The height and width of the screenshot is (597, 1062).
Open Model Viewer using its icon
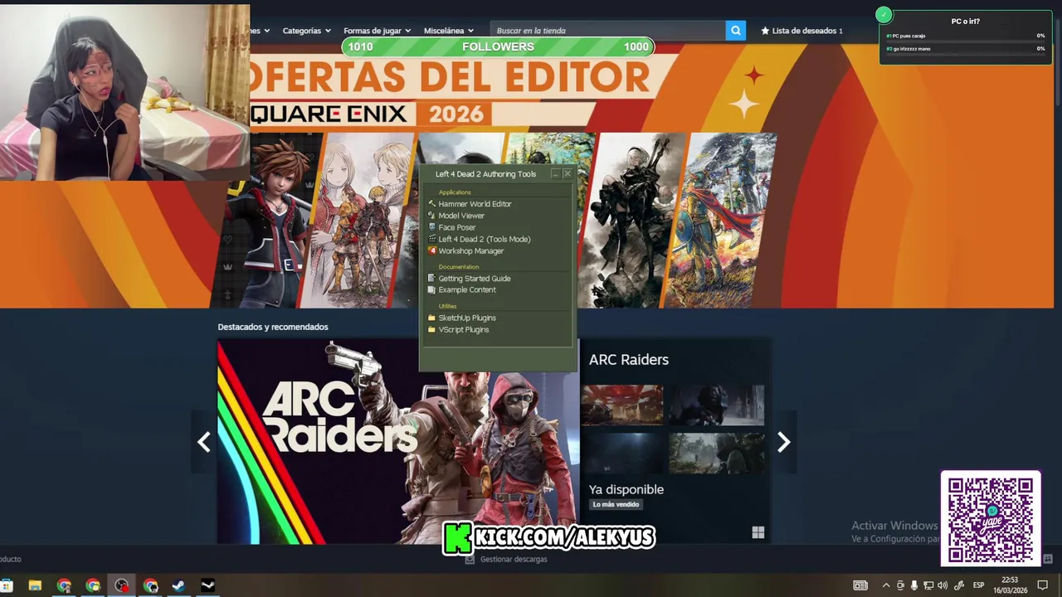431,216
